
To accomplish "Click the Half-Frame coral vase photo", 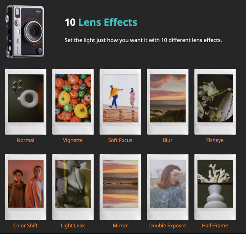I will [x=215, y=183].
